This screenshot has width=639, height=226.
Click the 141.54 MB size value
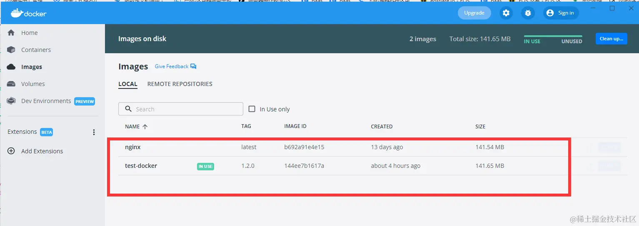[489, 147]
